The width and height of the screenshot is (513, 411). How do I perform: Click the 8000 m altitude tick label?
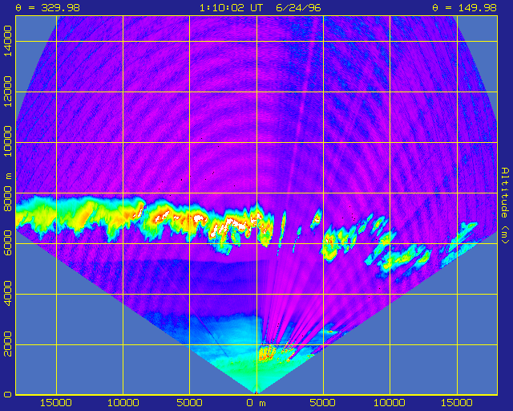[x=7, y=193]
